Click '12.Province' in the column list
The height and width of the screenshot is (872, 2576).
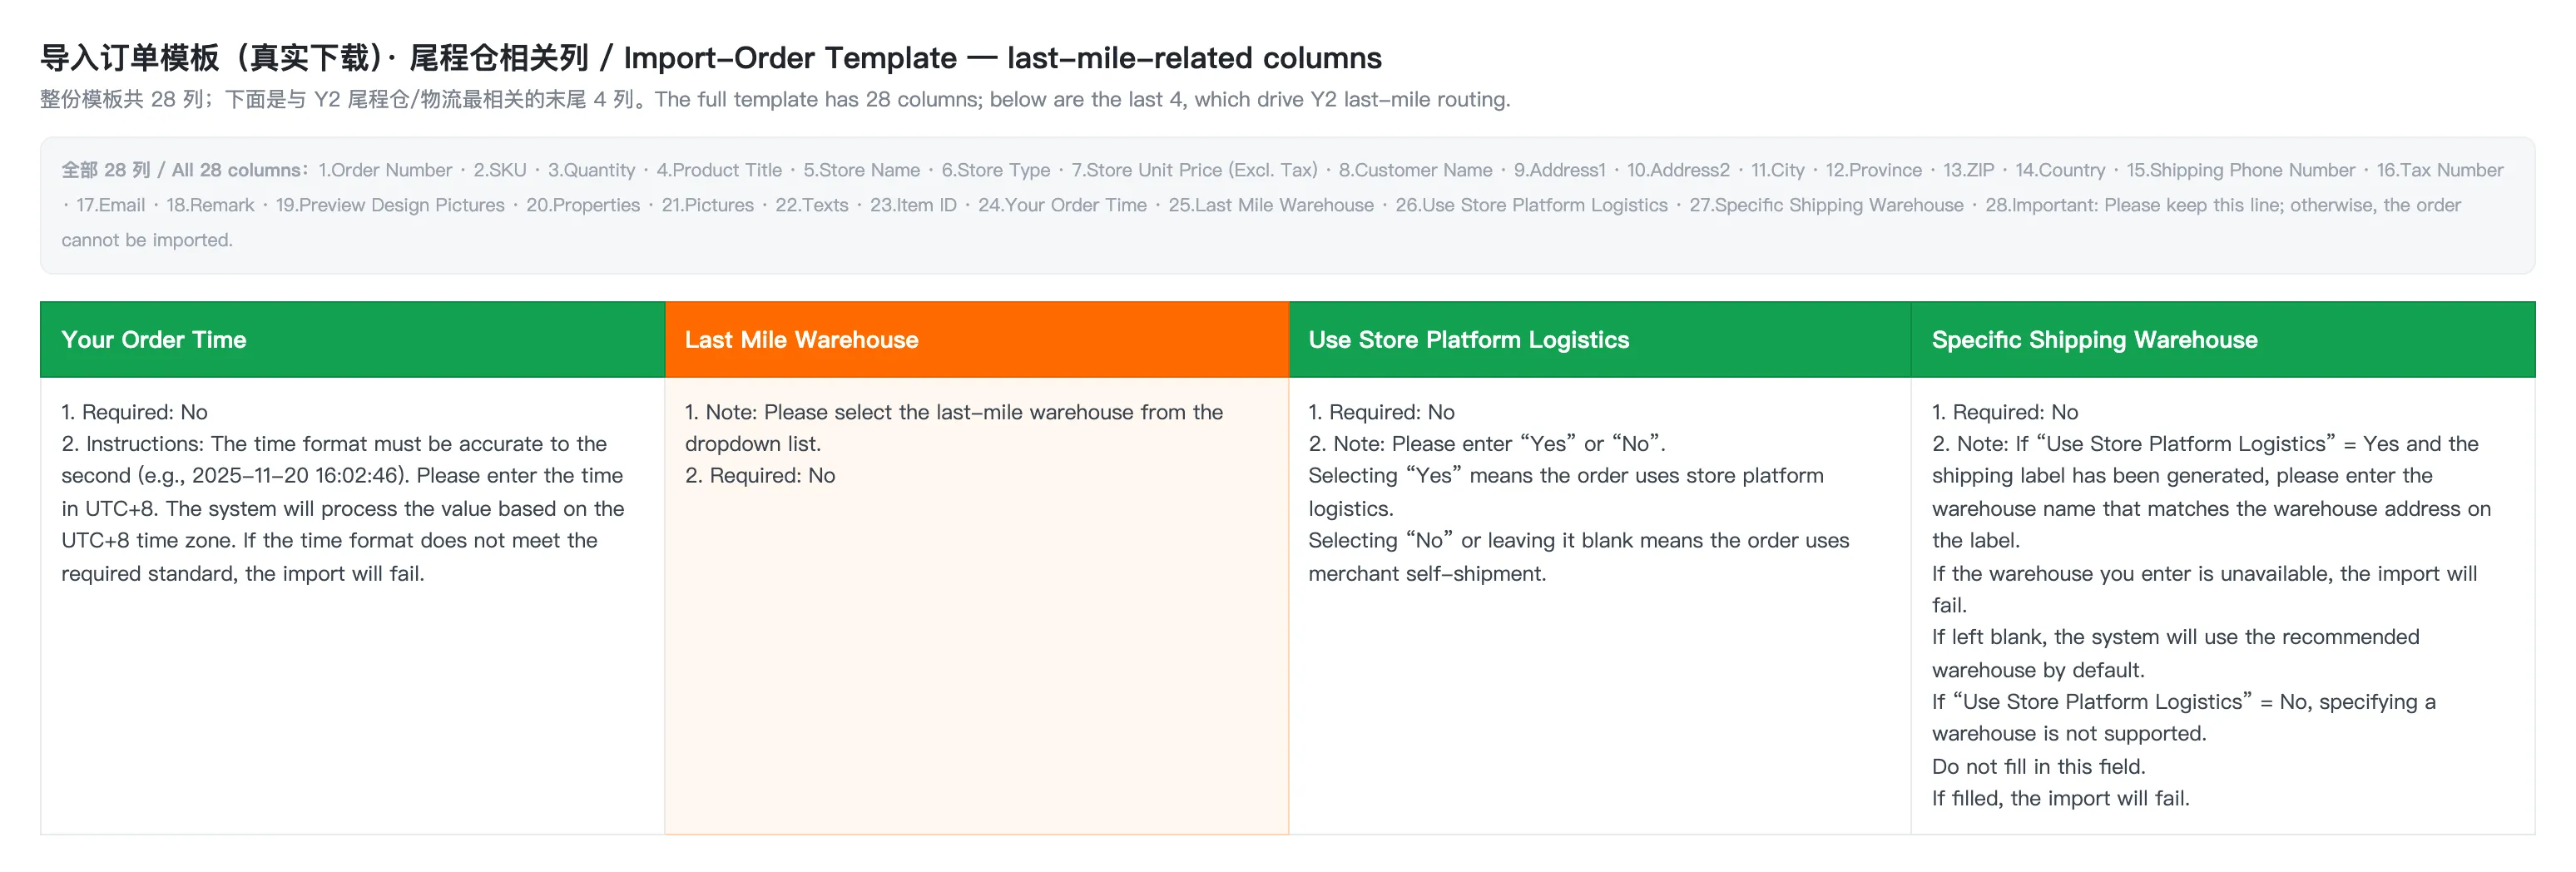pos(1874,170)
